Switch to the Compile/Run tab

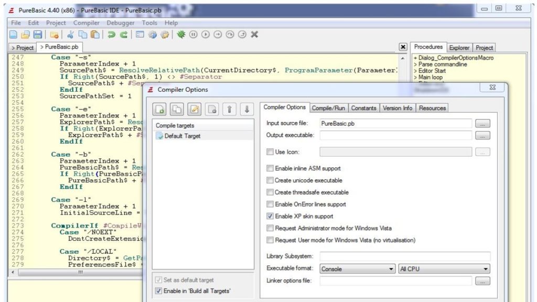(328, 108)
